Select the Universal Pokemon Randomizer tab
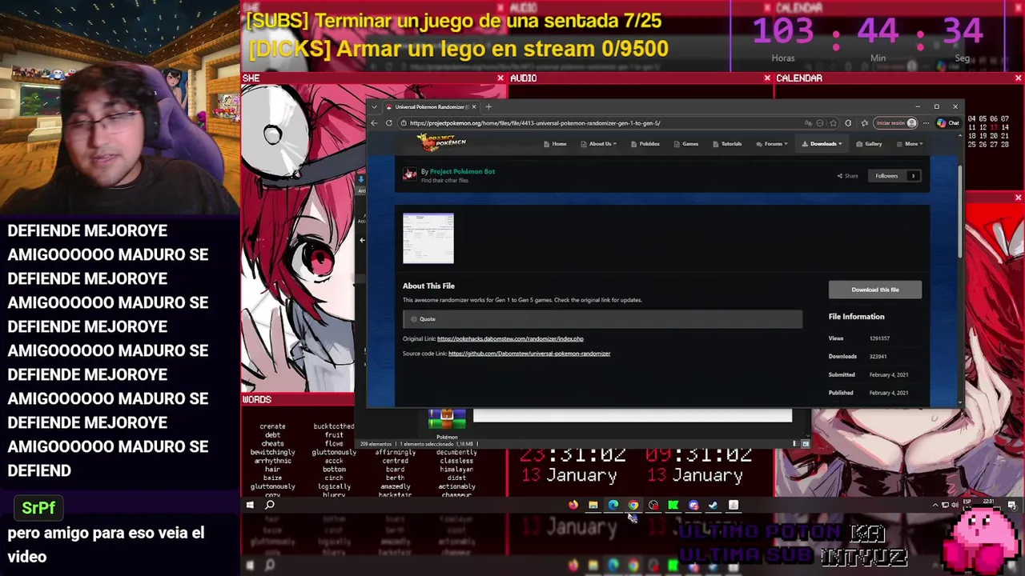 click(429, 106)
